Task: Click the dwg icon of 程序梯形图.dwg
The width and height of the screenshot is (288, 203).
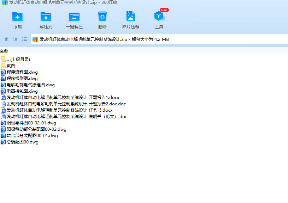Action: tap(3, 78)
